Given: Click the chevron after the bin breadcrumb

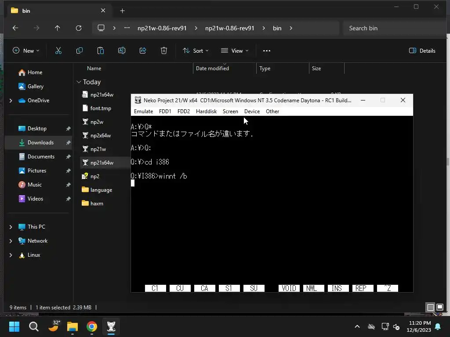Looking at the screenshot, I should click(291, 28).
